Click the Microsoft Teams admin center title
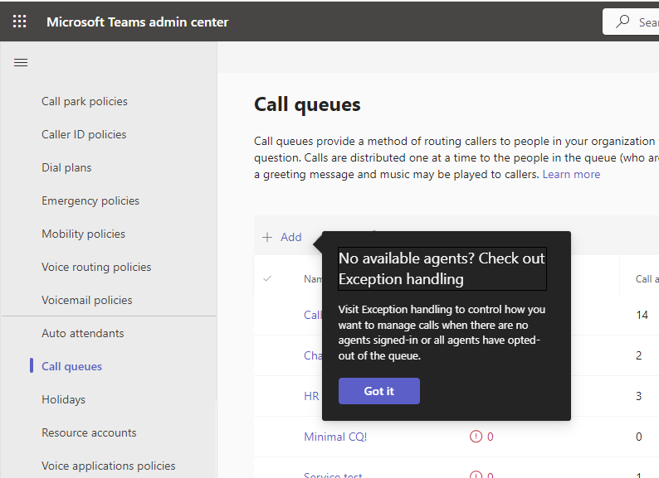 click(x=138, y=22)
